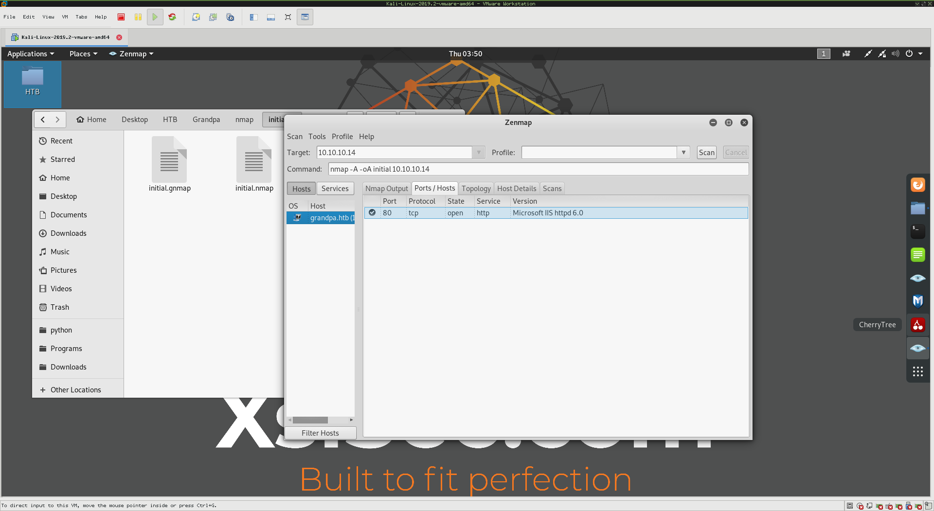Launch Terminal from the Kali dock
934x511 pixels.
[918, 231]
